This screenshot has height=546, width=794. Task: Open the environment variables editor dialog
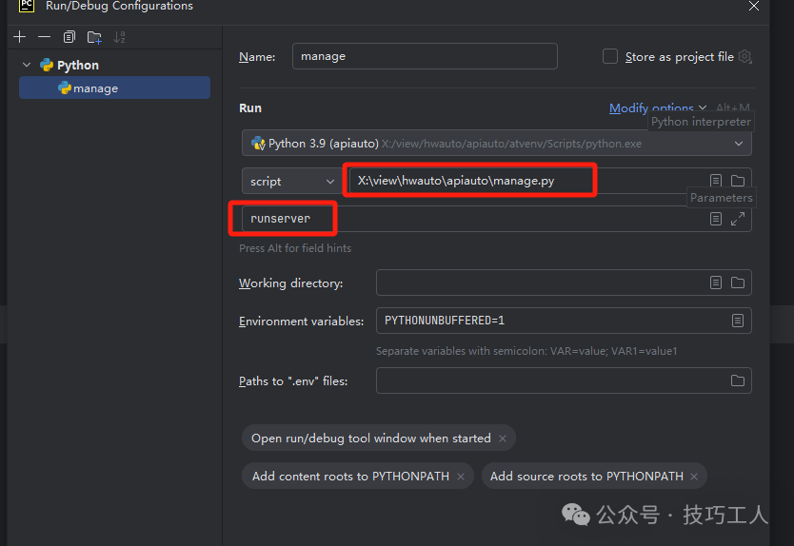tap(738, 321)
